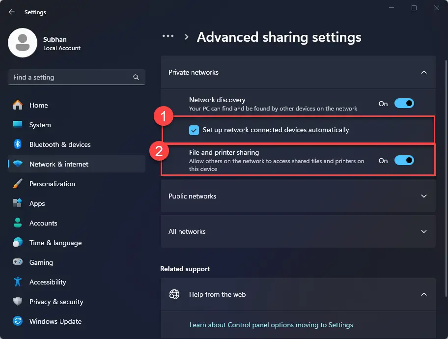This screenshot has width=448, height=339.
Task: Open Learn about Control panel options link
Action: click(x=271, y=325)
